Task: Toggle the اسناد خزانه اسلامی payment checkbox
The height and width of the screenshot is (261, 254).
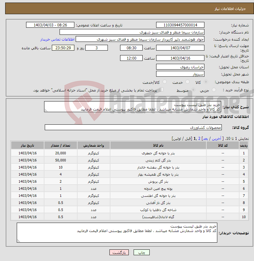Action: pyautogui.click(x=162, y=90)
